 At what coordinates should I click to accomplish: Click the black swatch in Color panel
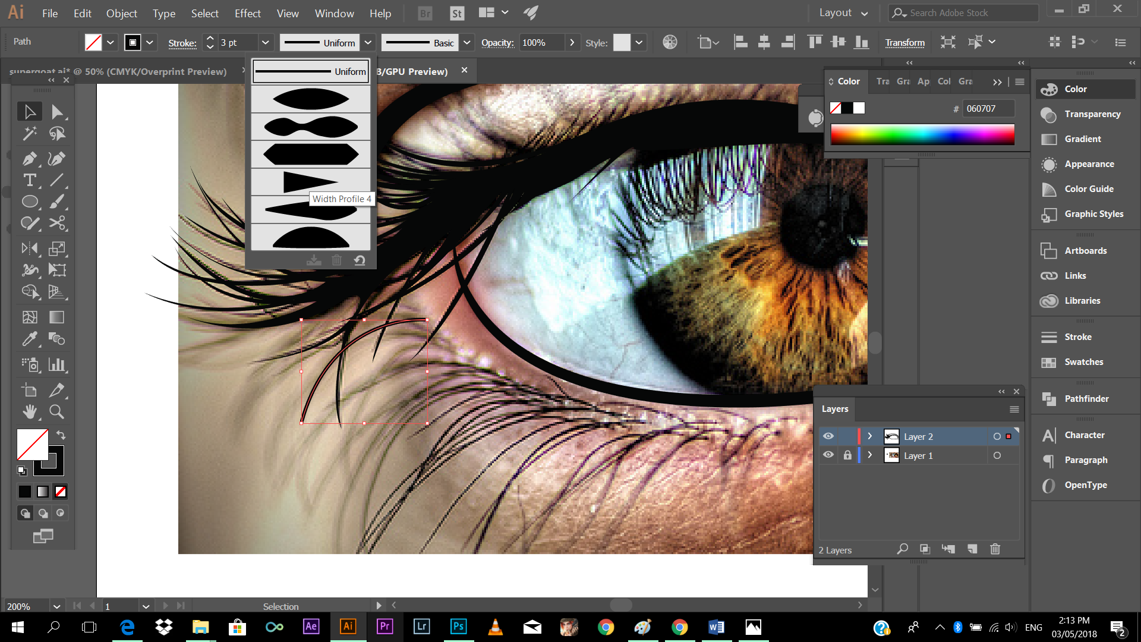pos(847,108)
